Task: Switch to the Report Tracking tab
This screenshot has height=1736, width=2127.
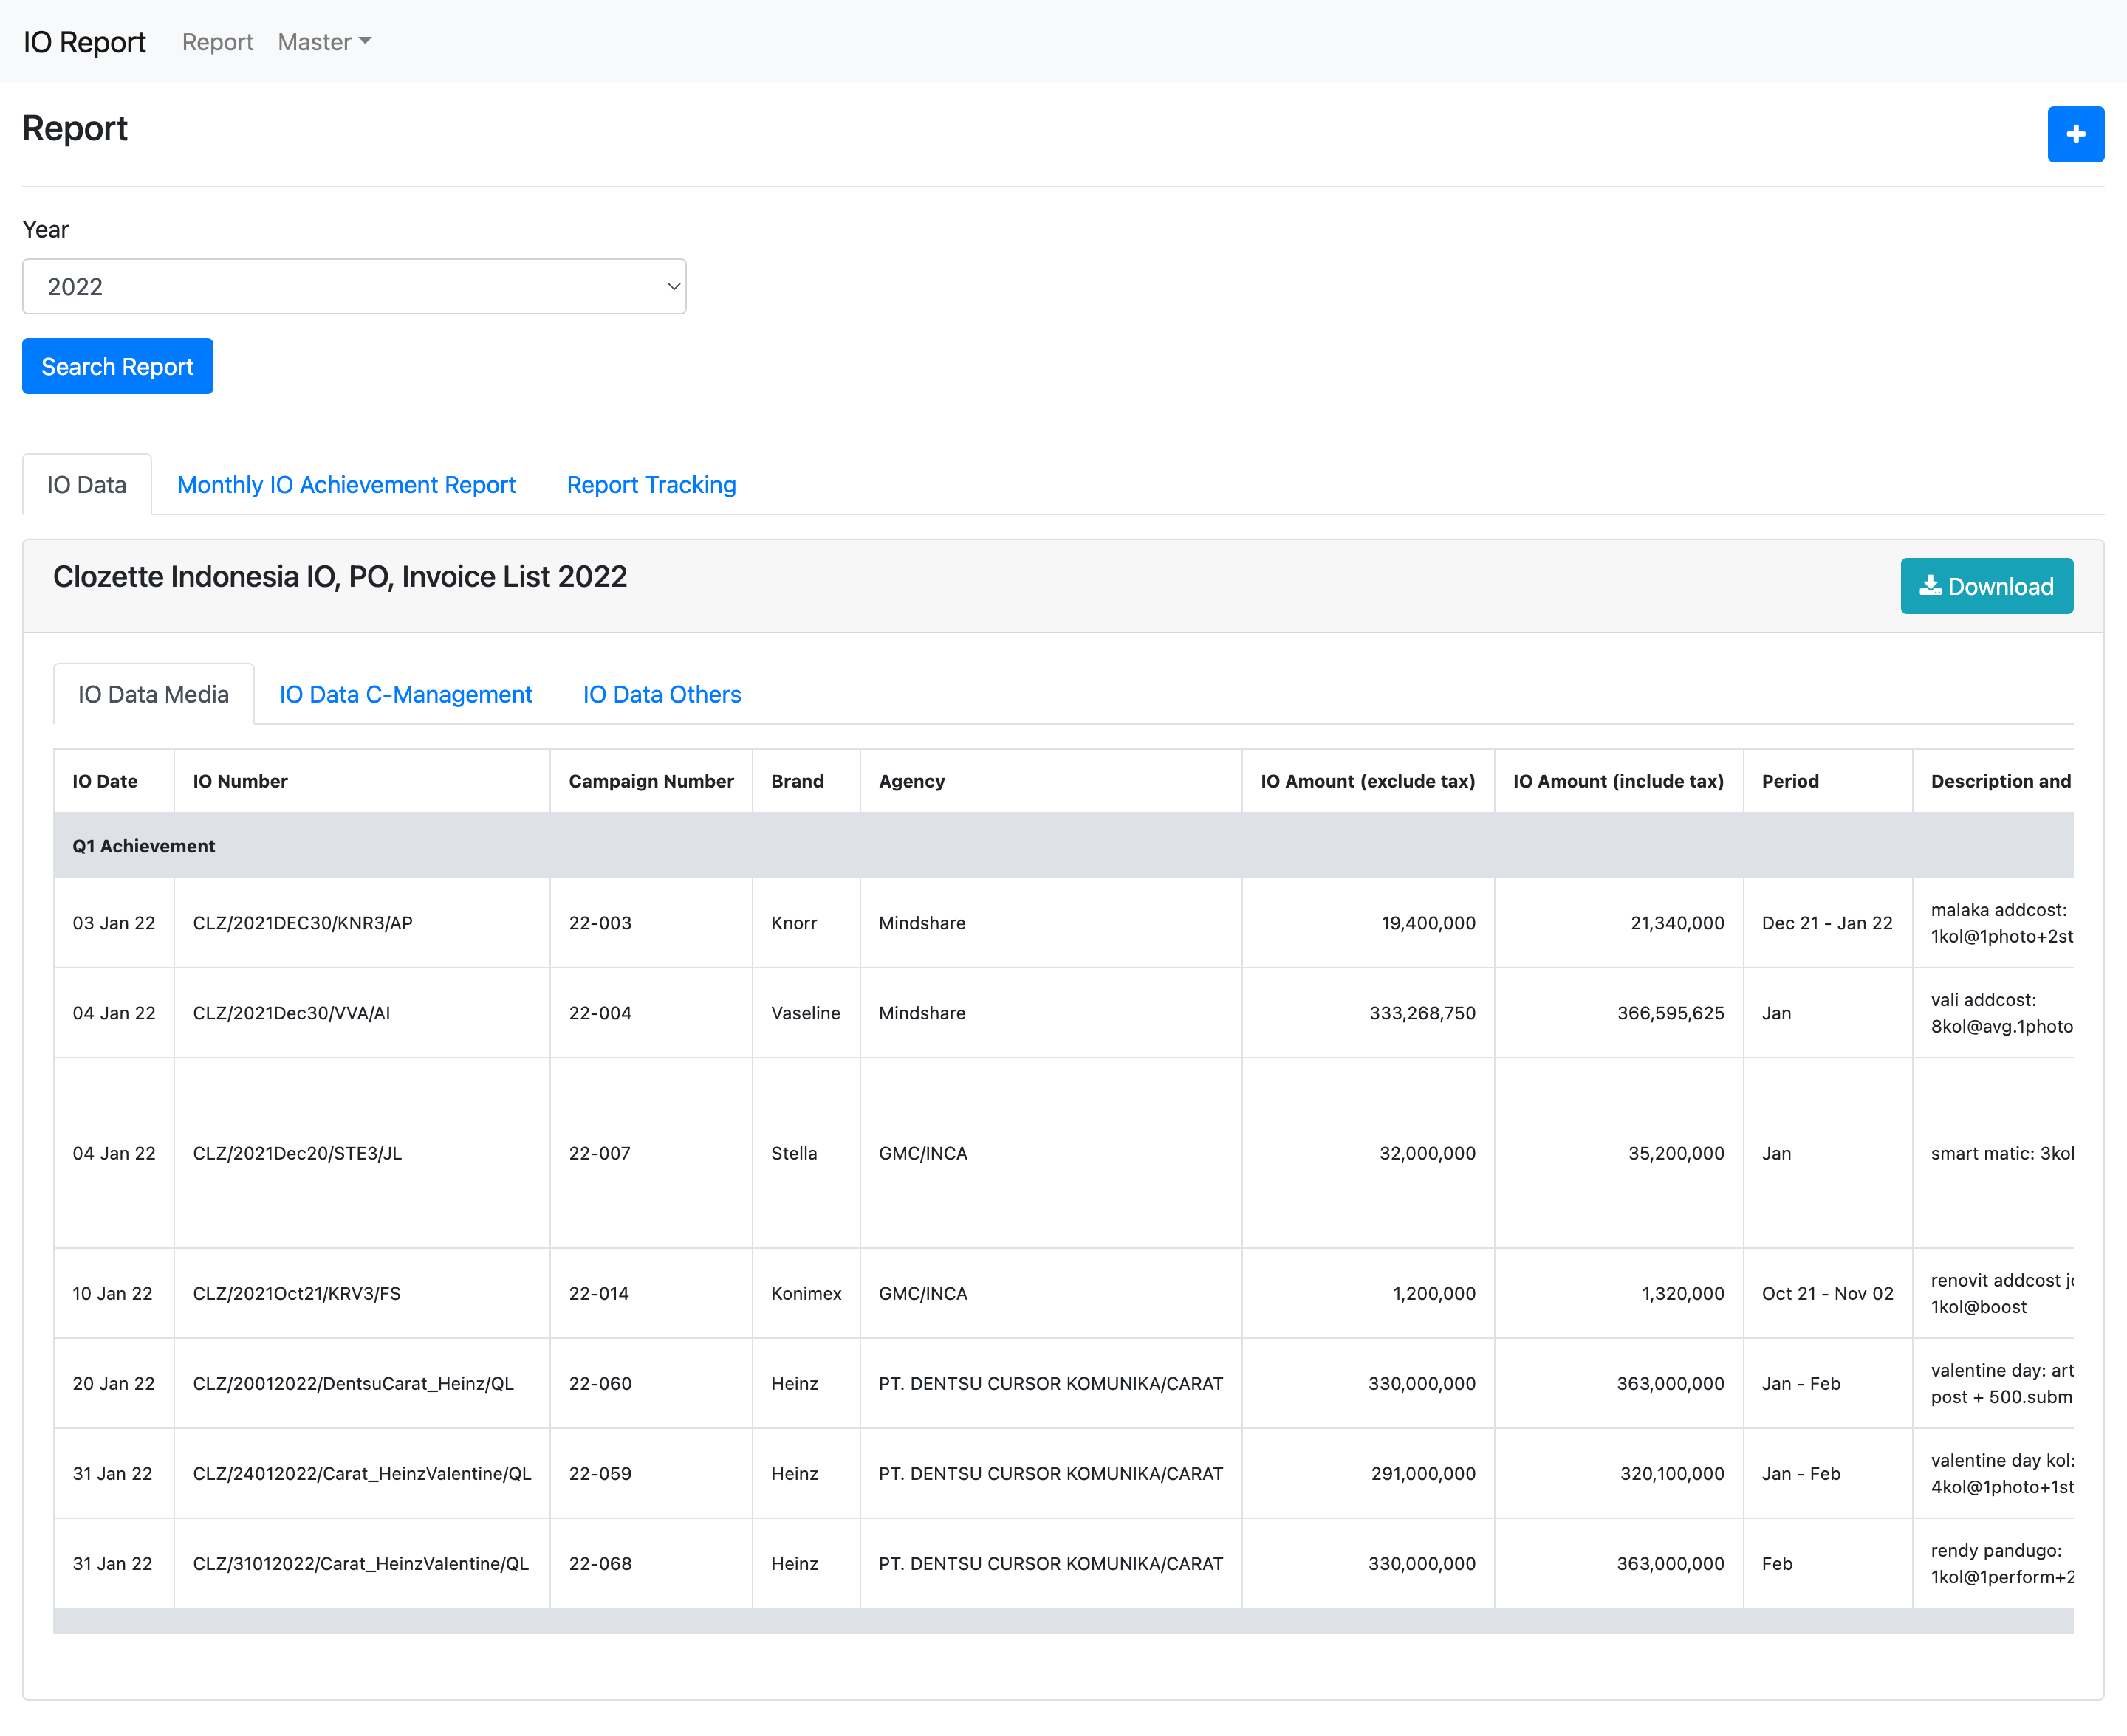Action: (651, 485)
